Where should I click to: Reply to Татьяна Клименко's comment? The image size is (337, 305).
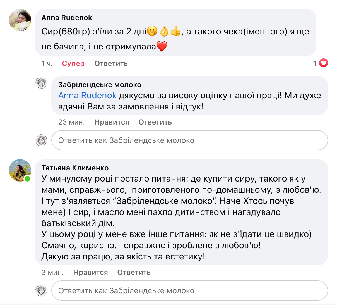coord(134,272)
